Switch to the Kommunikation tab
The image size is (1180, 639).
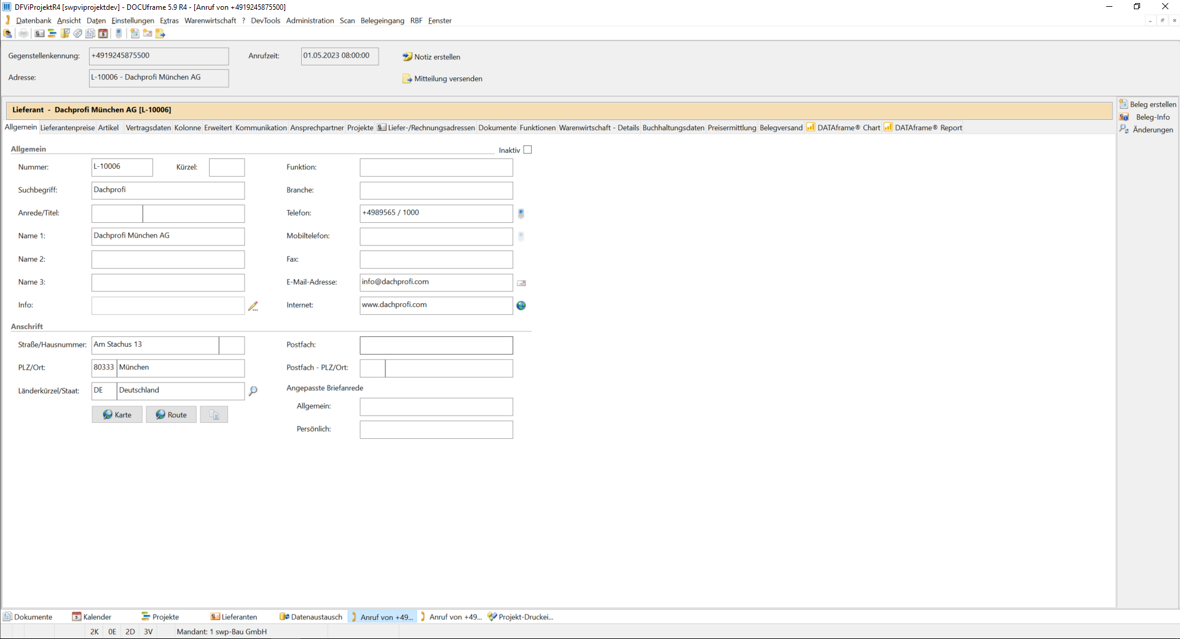[261, 128]
